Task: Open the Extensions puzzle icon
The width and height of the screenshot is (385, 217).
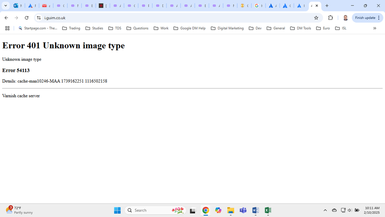Action: pos(331,18)
